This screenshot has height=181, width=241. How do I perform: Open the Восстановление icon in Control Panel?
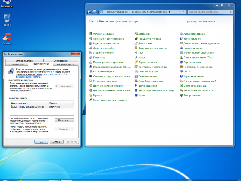[181, 39]
